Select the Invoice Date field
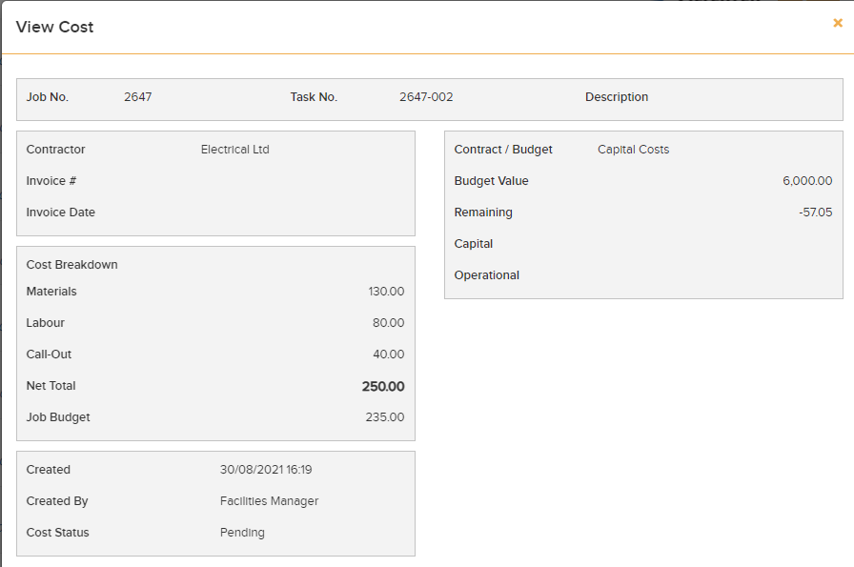 point(60,212)
